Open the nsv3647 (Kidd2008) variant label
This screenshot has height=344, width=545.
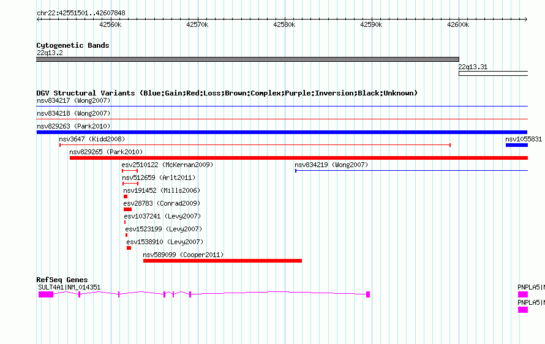pos(92,140)
